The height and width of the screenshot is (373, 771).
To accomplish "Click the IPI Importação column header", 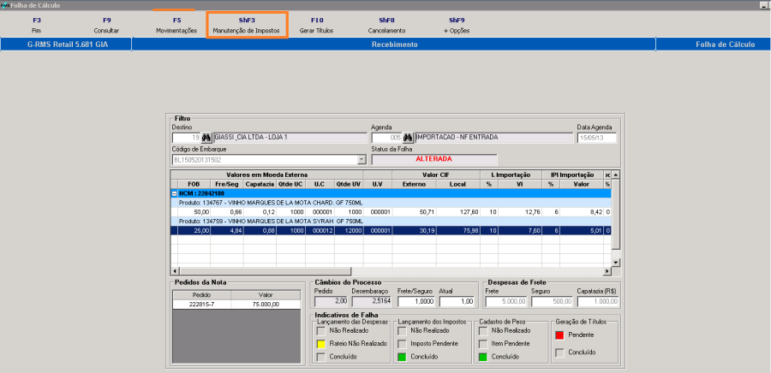I will (573, 175).
